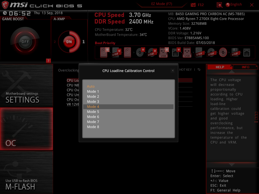The image size is (259, 194).
Task: Open the OC overclocking section
Action: (x=26, y=129)
